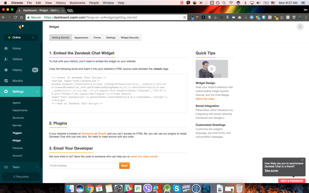Image resolution: width=309 pixels, height=193 pixels.
Task: Minimize the survey popup
Action: 302,160
